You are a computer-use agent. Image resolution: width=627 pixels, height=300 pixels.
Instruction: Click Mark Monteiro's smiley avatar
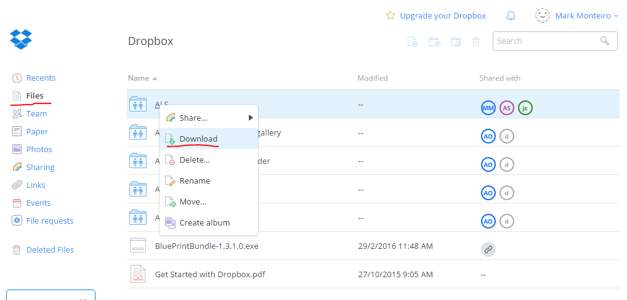pyautogui.click(x=542, y=15)
